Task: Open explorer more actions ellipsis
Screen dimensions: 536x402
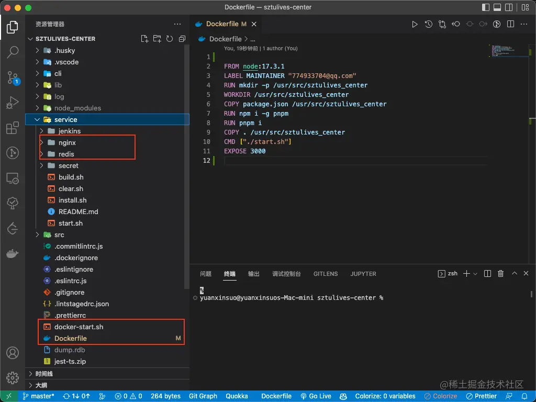Action: pyautogui.click(x=177, y=24)
